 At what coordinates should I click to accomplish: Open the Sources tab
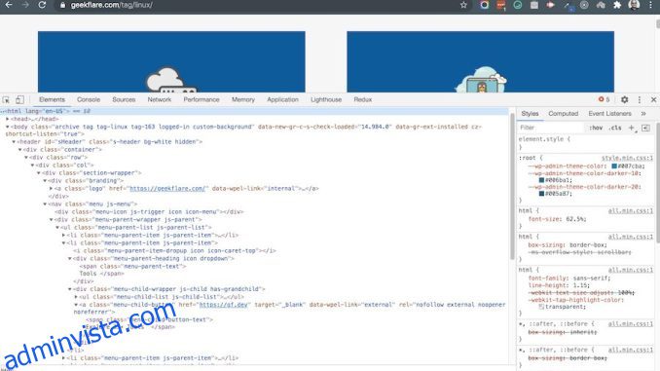[124, 99]
